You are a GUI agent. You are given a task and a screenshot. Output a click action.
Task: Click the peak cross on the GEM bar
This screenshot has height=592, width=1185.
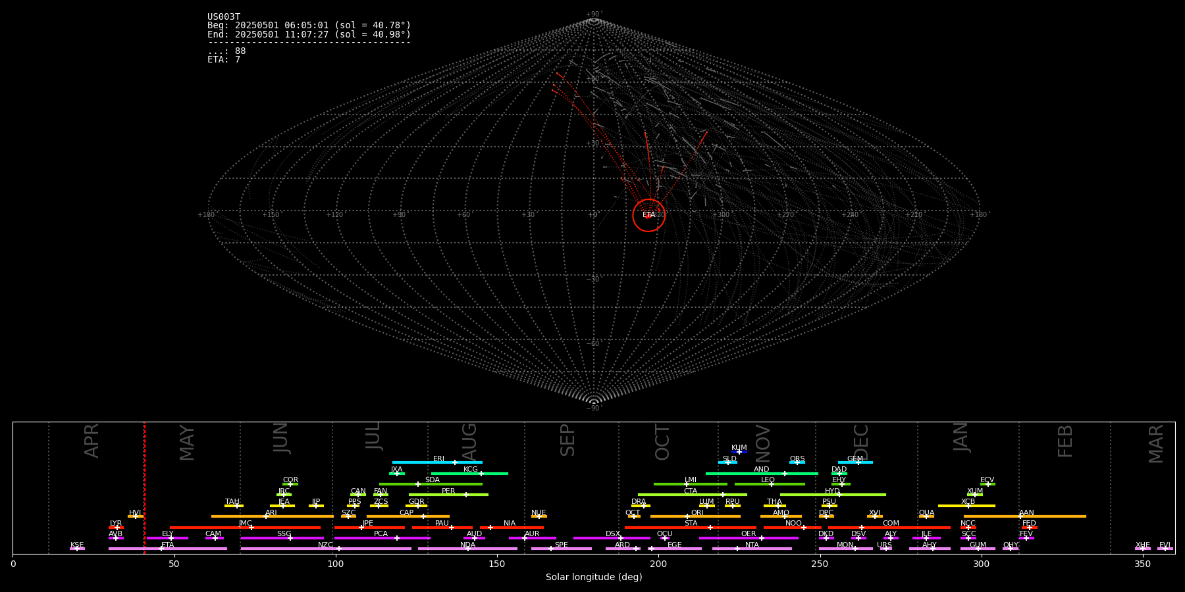(858, 462)
